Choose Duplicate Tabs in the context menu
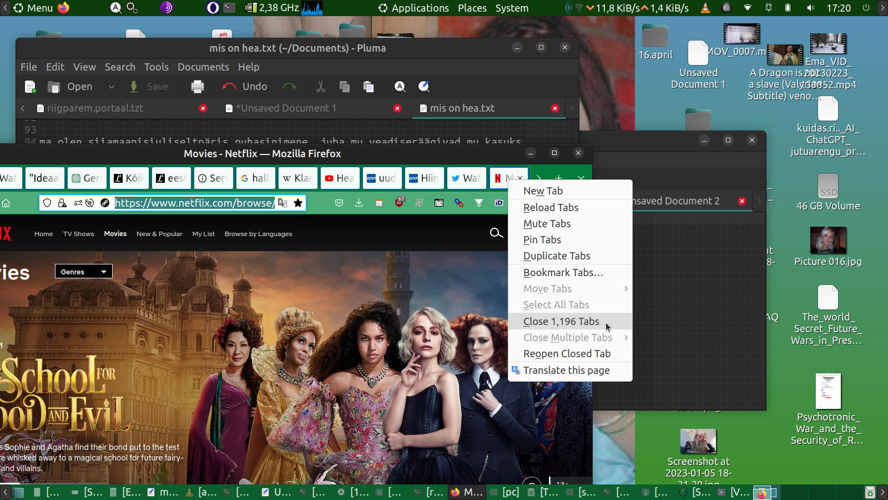Image resolution: width=888 pixels, height=500 pixels. click(x=557, y=256)
